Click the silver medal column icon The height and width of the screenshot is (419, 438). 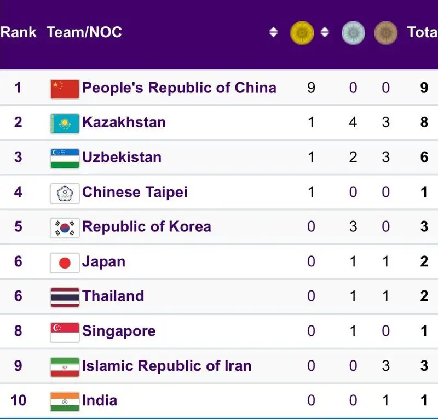tap(353, 33)
